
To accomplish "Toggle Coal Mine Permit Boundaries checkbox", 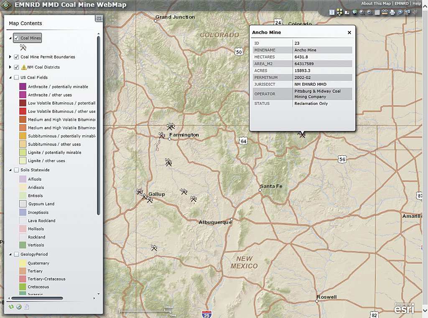I will click(x=16, y=57).
